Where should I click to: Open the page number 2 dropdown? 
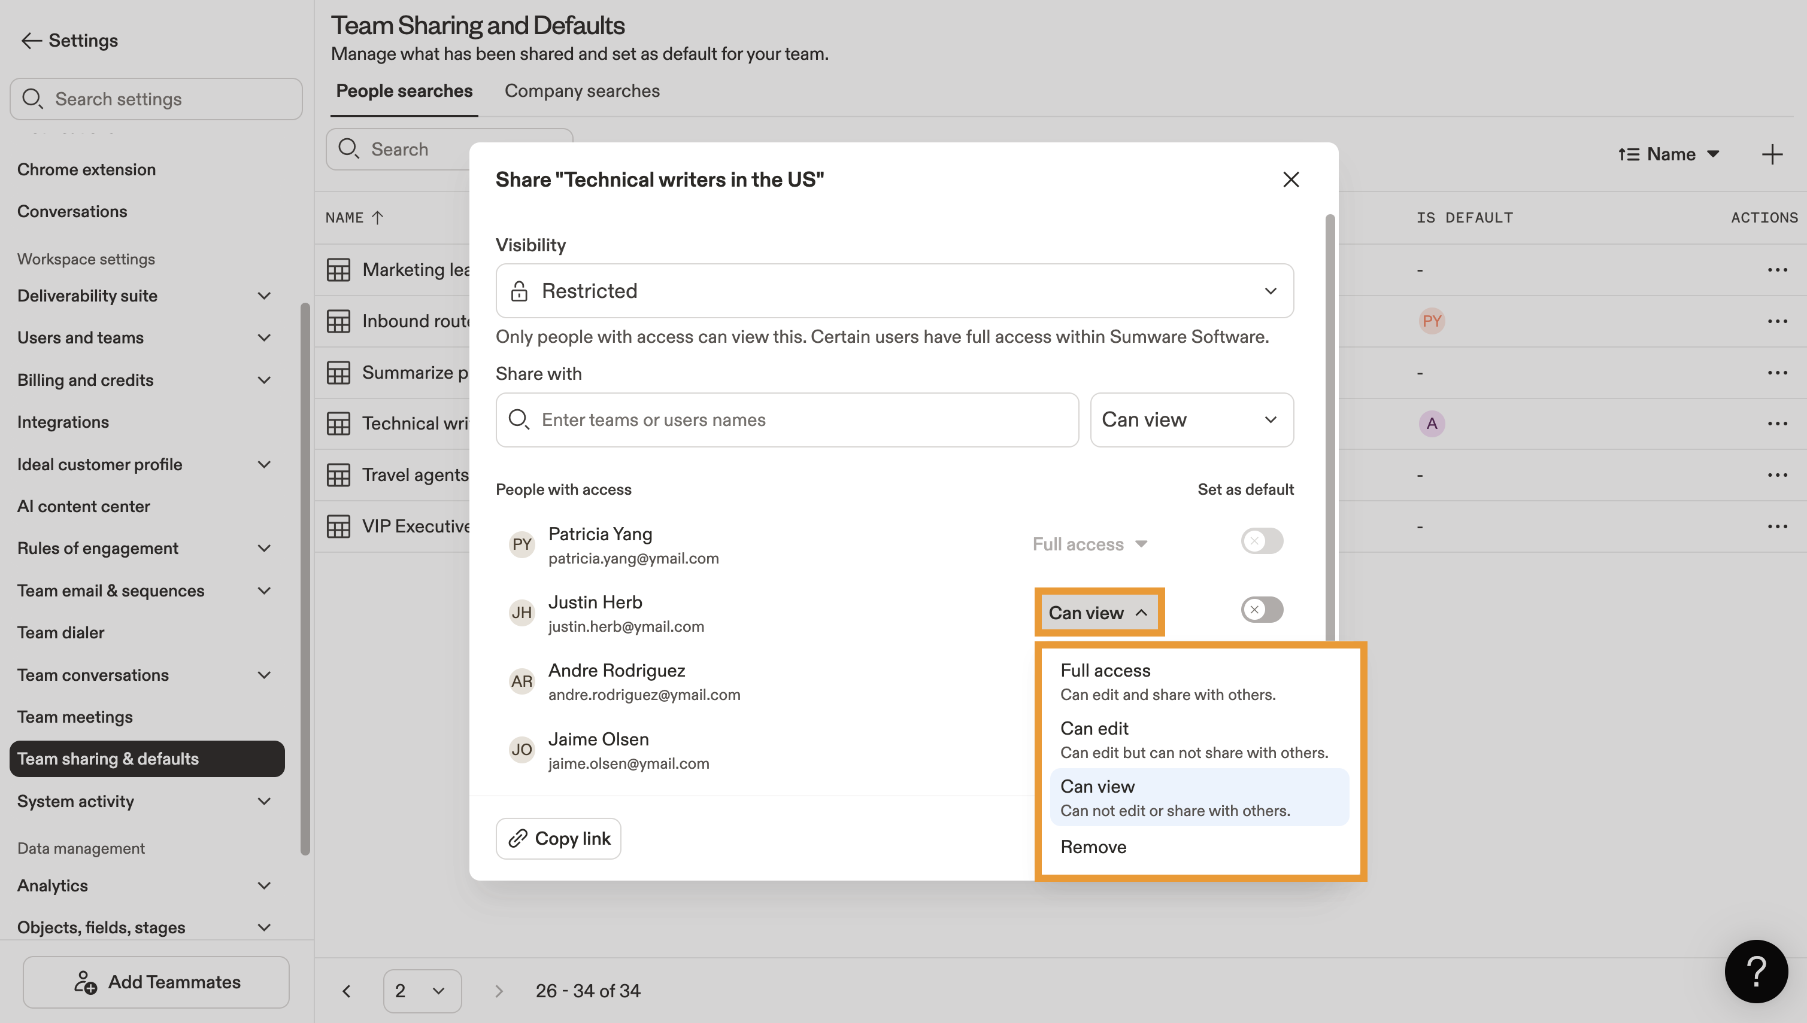click(x=422, y=991)
